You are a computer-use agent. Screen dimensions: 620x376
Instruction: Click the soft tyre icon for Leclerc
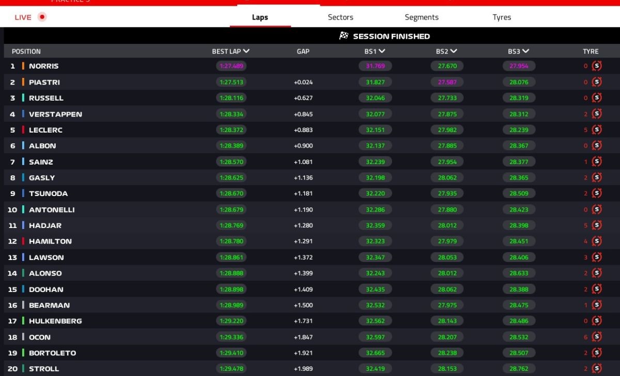pos(597,130)
